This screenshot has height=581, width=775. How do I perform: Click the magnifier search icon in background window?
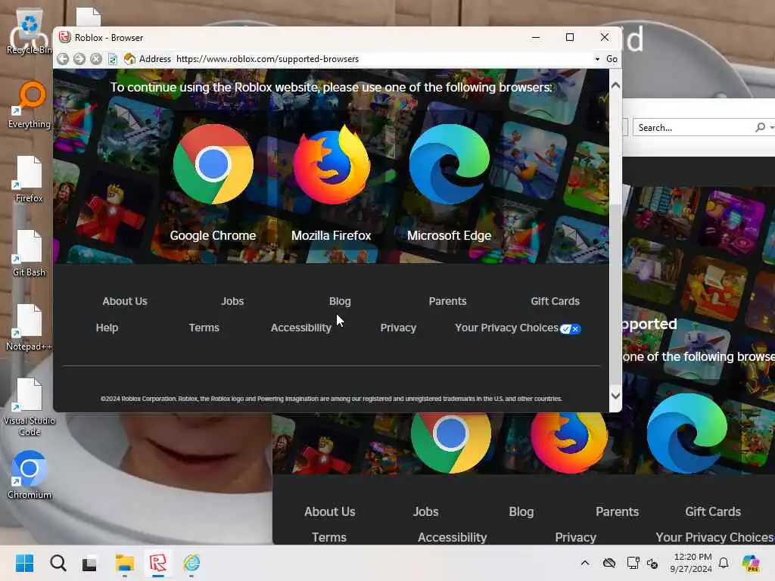coord(760,127)
